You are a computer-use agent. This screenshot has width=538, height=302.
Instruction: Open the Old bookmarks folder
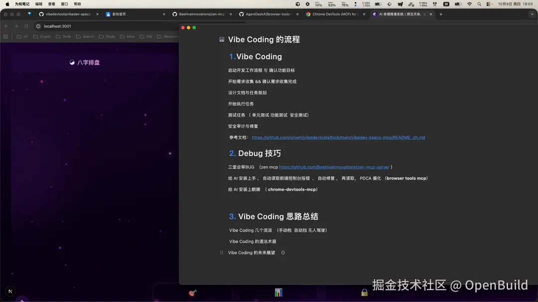(x=146, y=37)
